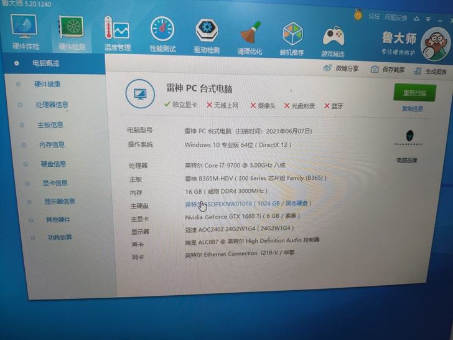Screen dimensions: 453x340
Task: Click the B365M-HDV motherboard value
Action: coord(256,178)
